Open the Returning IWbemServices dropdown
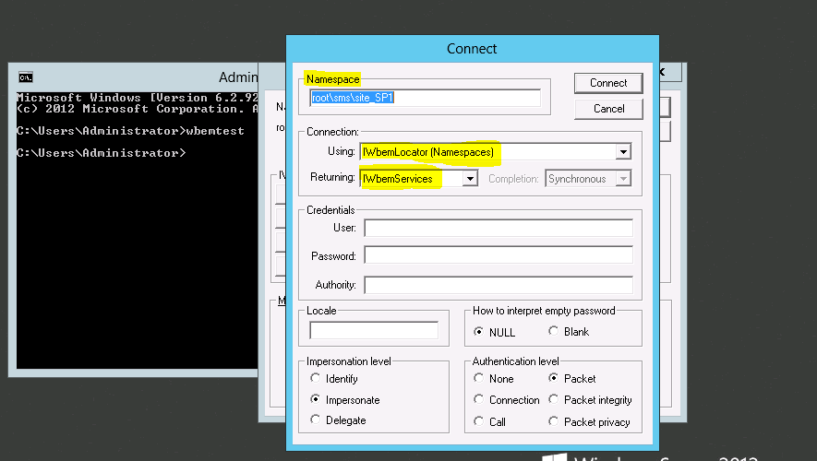Screen dimensions: 817x461 point(470,179)
